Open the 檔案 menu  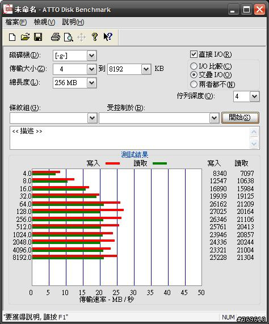(x=16, y=22)
